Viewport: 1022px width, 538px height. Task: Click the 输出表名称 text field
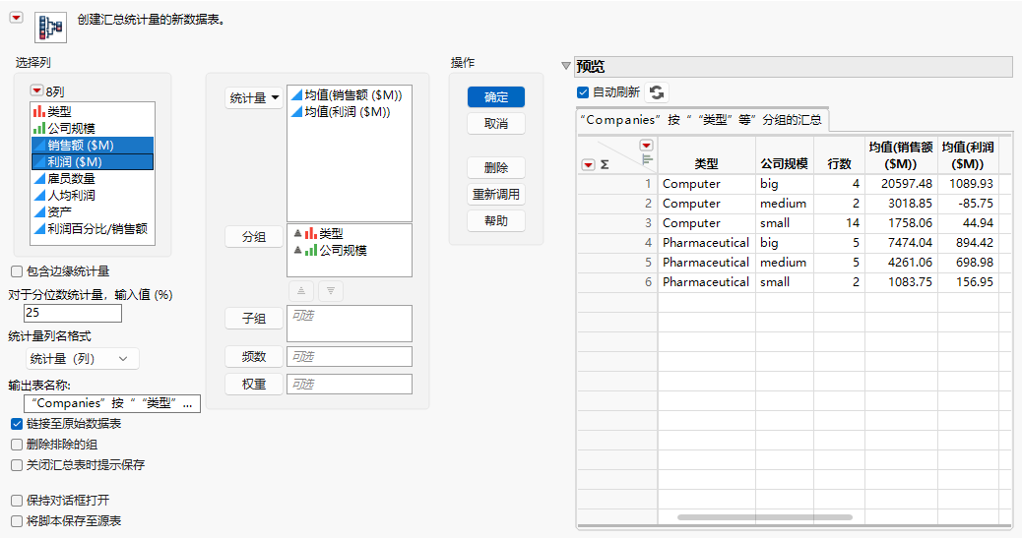[112, 403]
